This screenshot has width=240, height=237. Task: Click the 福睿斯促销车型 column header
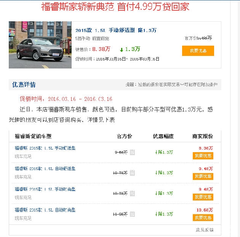33,136
